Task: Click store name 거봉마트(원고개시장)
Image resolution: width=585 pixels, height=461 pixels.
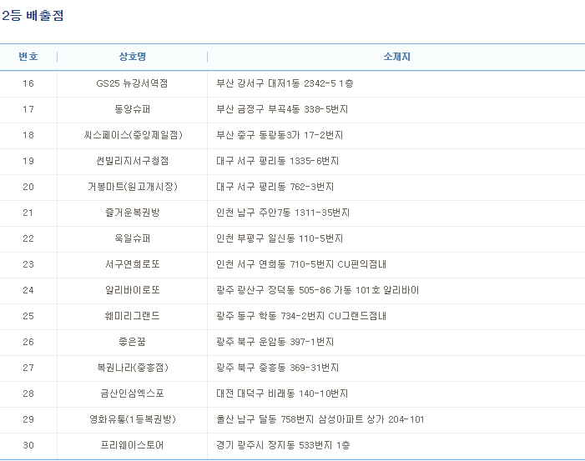Action: pos(133,187)
